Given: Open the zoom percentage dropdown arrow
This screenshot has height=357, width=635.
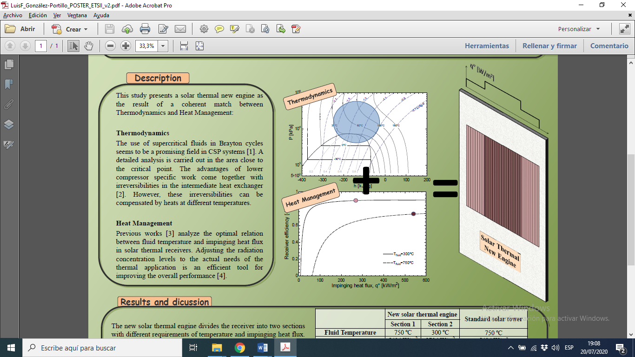Looking at the screenshot, I should pos(163,46).
